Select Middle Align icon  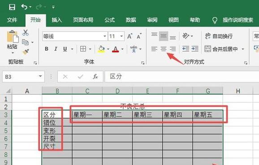pyautogui.click(x=164, y=36)
